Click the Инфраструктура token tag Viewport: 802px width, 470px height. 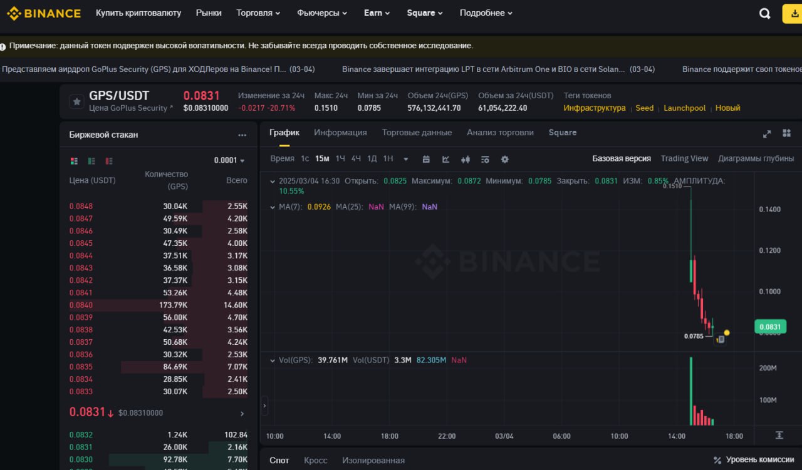pos(594,108)
